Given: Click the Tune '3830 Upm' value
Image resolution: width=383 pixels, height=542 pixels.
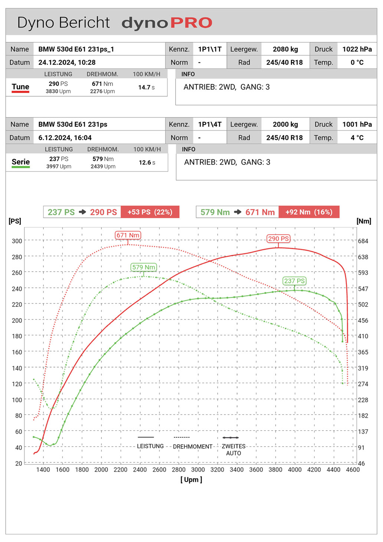Looking at the screenshot, I should [x=58, y=91].
